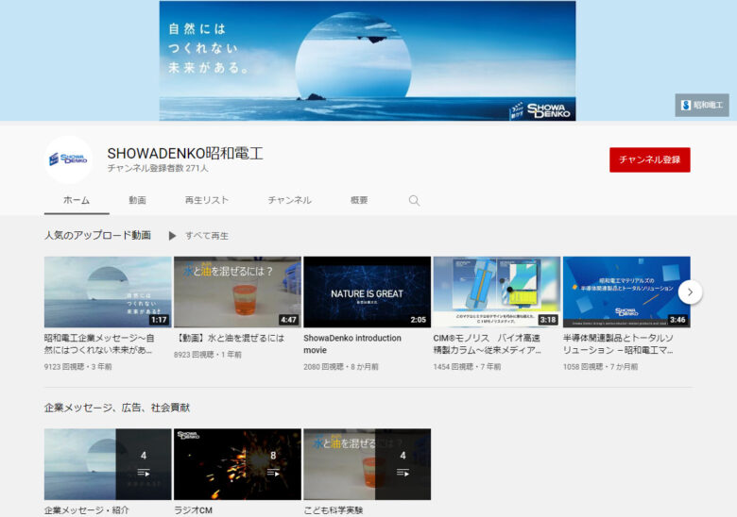Click the 8923 回視聴・1 年前 metadata

(208, 355)
